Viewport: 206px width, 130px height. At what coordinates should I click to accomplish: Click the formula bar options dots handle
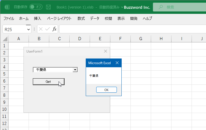click(x=34, y=29)
